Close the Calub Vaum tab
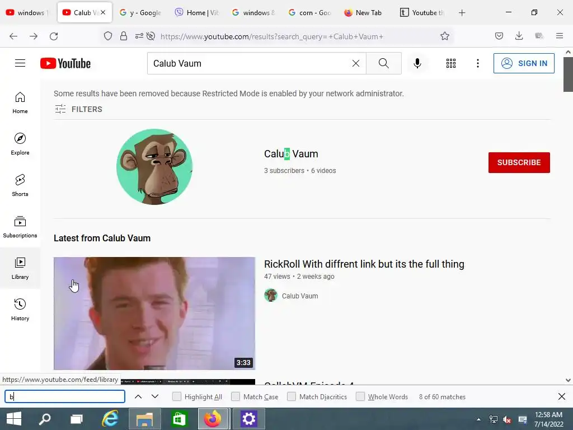573x430 pixels. [x=103, y=12]
